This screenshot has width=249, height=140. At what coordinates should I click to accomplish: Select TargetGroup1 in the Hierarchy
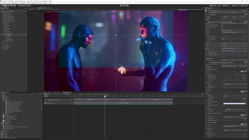pyautogui.click(x=9, y=39)
